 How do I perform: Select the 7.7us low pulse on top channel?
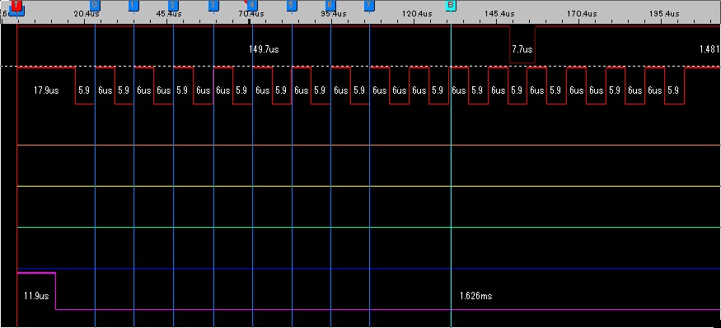[522, 44]
